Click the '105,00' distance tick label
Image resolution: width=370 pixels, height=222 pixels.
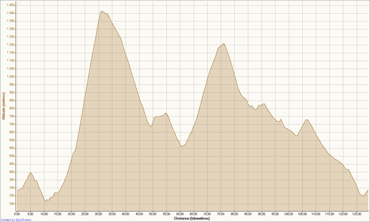(302, 214)
